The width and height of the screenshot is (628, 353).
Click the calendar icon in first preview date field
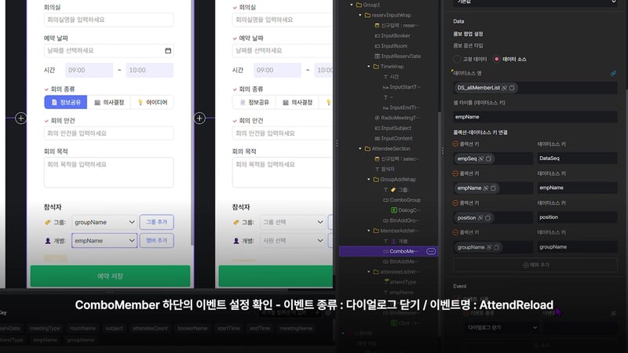168,50
